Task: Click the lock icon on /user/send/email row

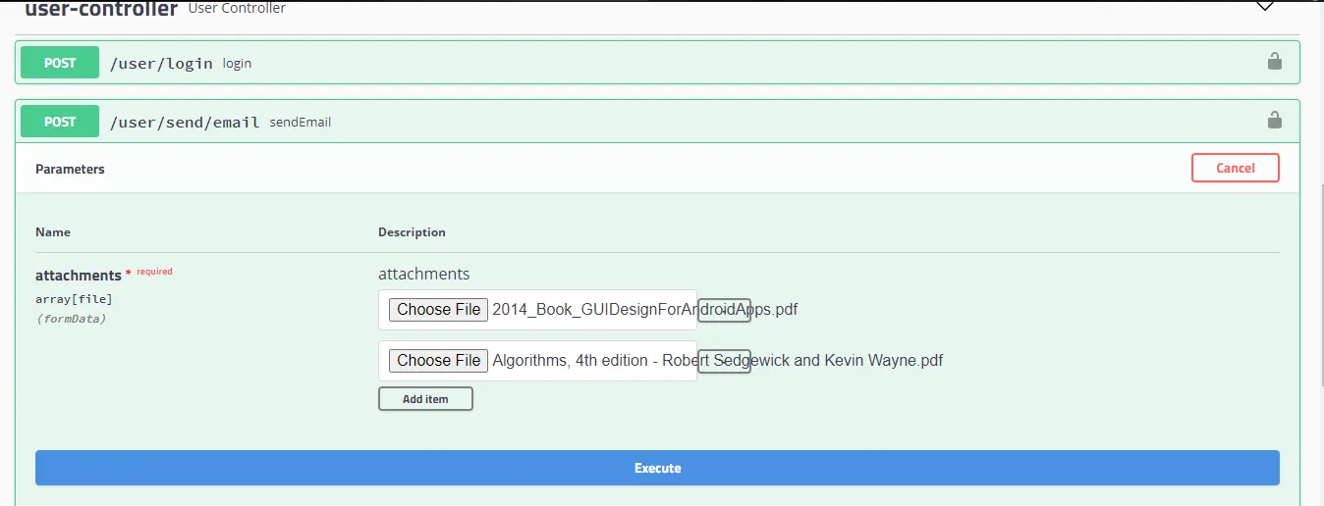Action: click(x=1274, y=121)
